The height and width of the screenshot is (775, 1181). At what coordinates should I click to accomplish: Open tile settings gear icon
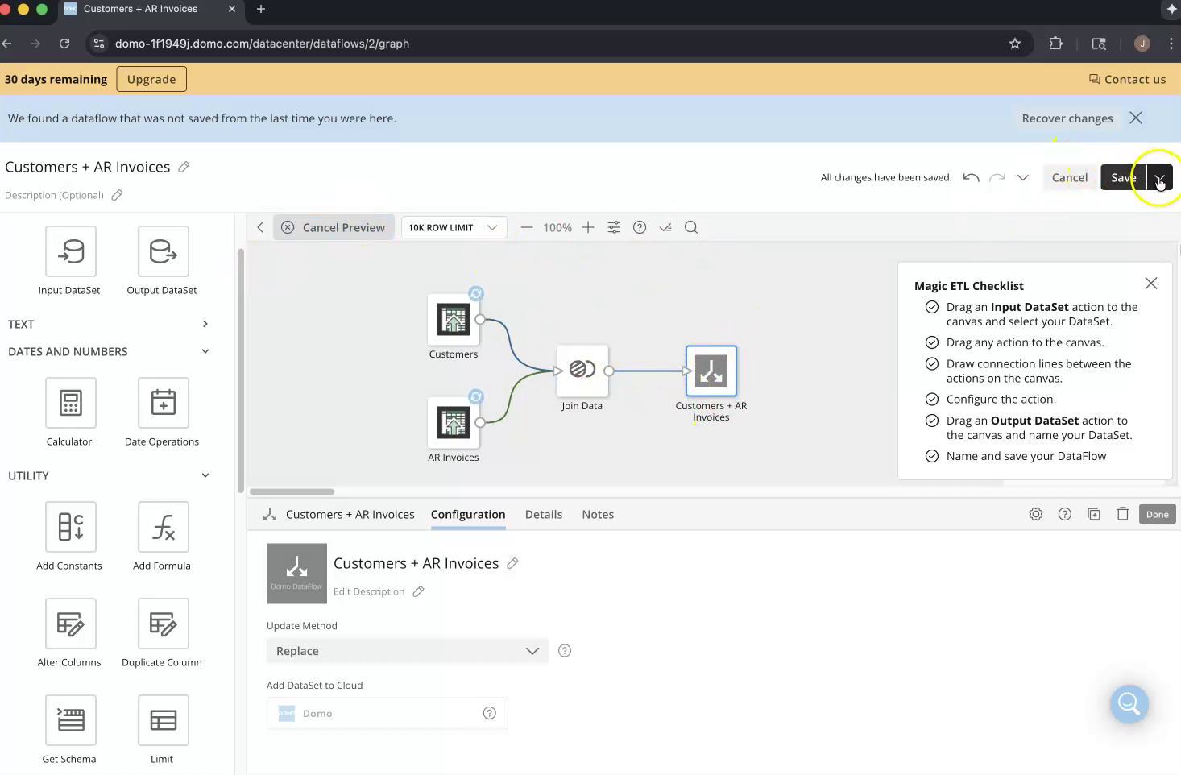(1036, 514)
